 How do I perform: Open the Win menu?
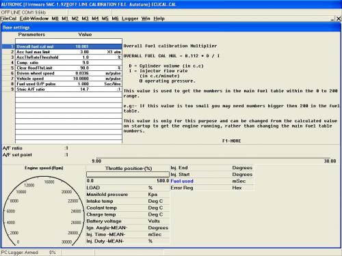click(x=146, y=18)
